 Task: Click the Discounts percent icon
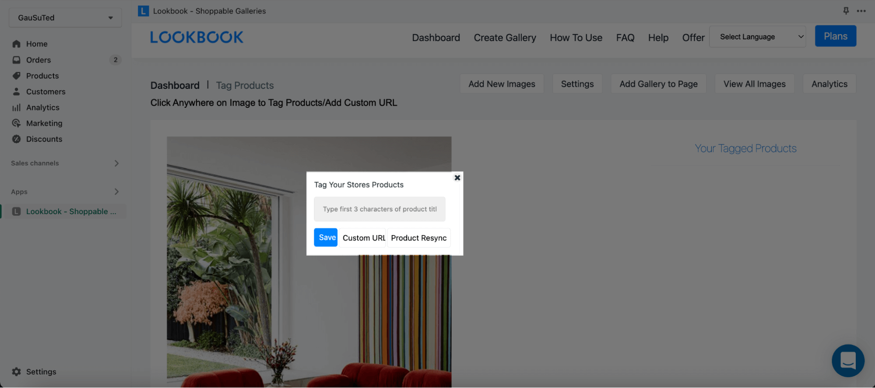17,139
